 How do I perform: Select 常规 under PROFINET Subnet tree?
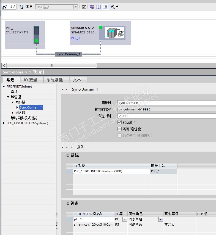point(14,92)
